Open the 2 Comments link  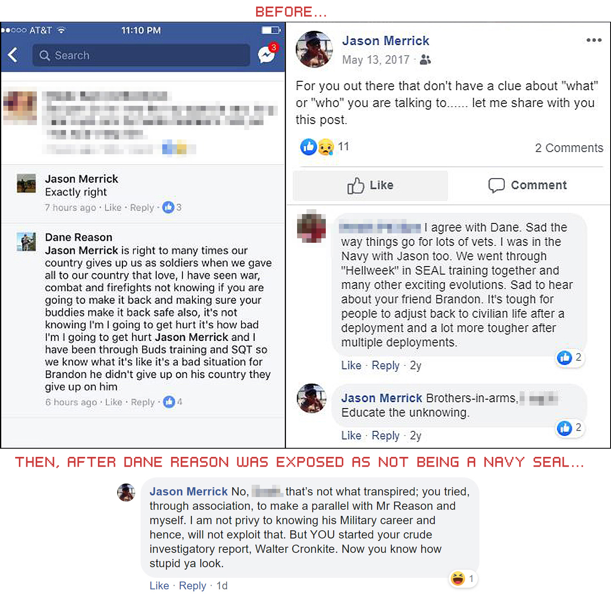pos(569,148)
